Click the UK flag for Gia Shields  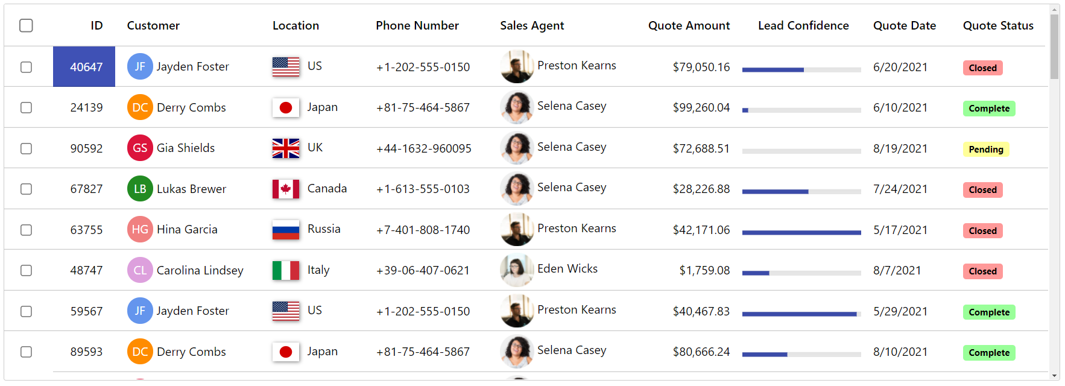click(x=286, y=148)
